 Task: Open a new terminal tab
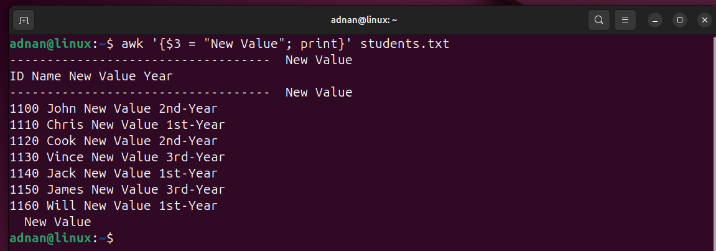coord(23,20)
